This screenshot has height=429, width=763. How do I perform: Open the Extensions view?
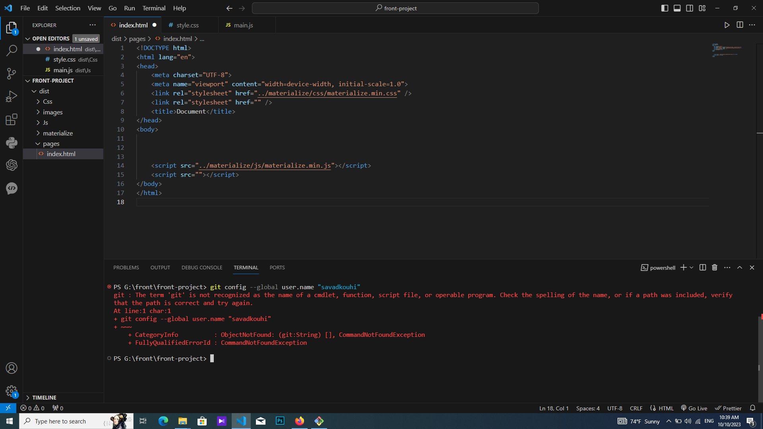click(x=12, y=120)
